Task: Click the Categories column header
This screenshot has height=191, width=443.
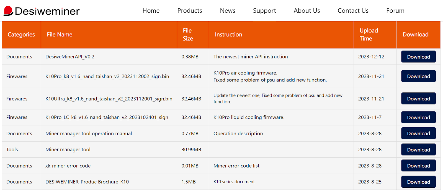Action: click(21, 35)
